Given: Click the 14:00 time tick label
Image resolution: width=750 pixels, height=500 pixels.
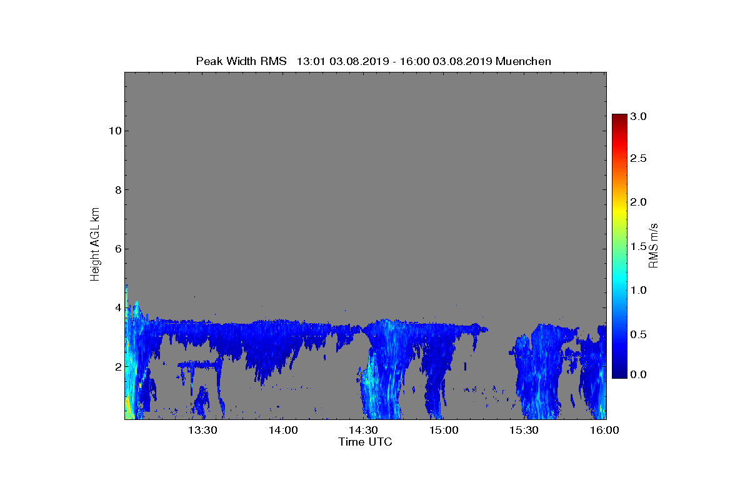Looking at the screenshot, I should point(284,430).
